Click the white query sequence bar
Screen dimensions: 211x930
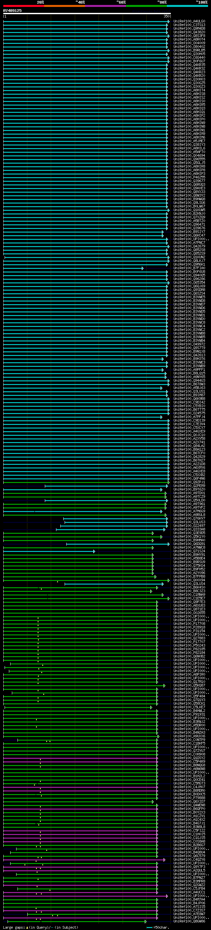pos(87,14)
